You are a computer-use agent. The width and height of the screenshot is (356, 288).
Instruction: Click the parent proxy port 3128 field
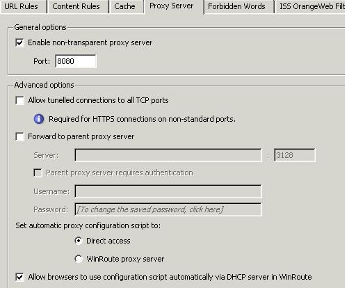[x=295, y=155]
